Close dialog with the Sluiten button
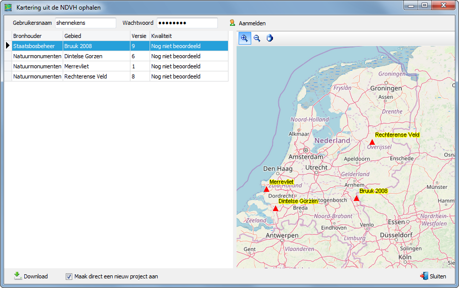 433,276
